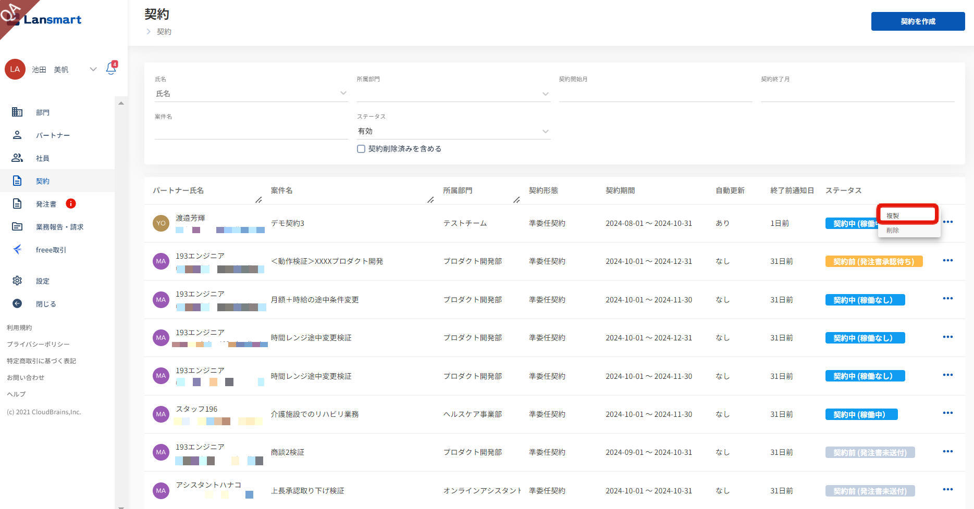This screenshot has height=509, width=974.
Task: Enable 契約削除済みを含める checkbox
Action: point(361,149)
